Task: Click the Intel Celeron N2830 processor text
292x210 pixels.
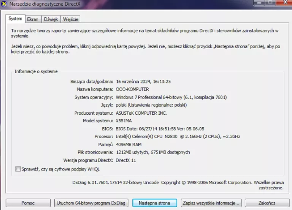Action: click(178, 137)
